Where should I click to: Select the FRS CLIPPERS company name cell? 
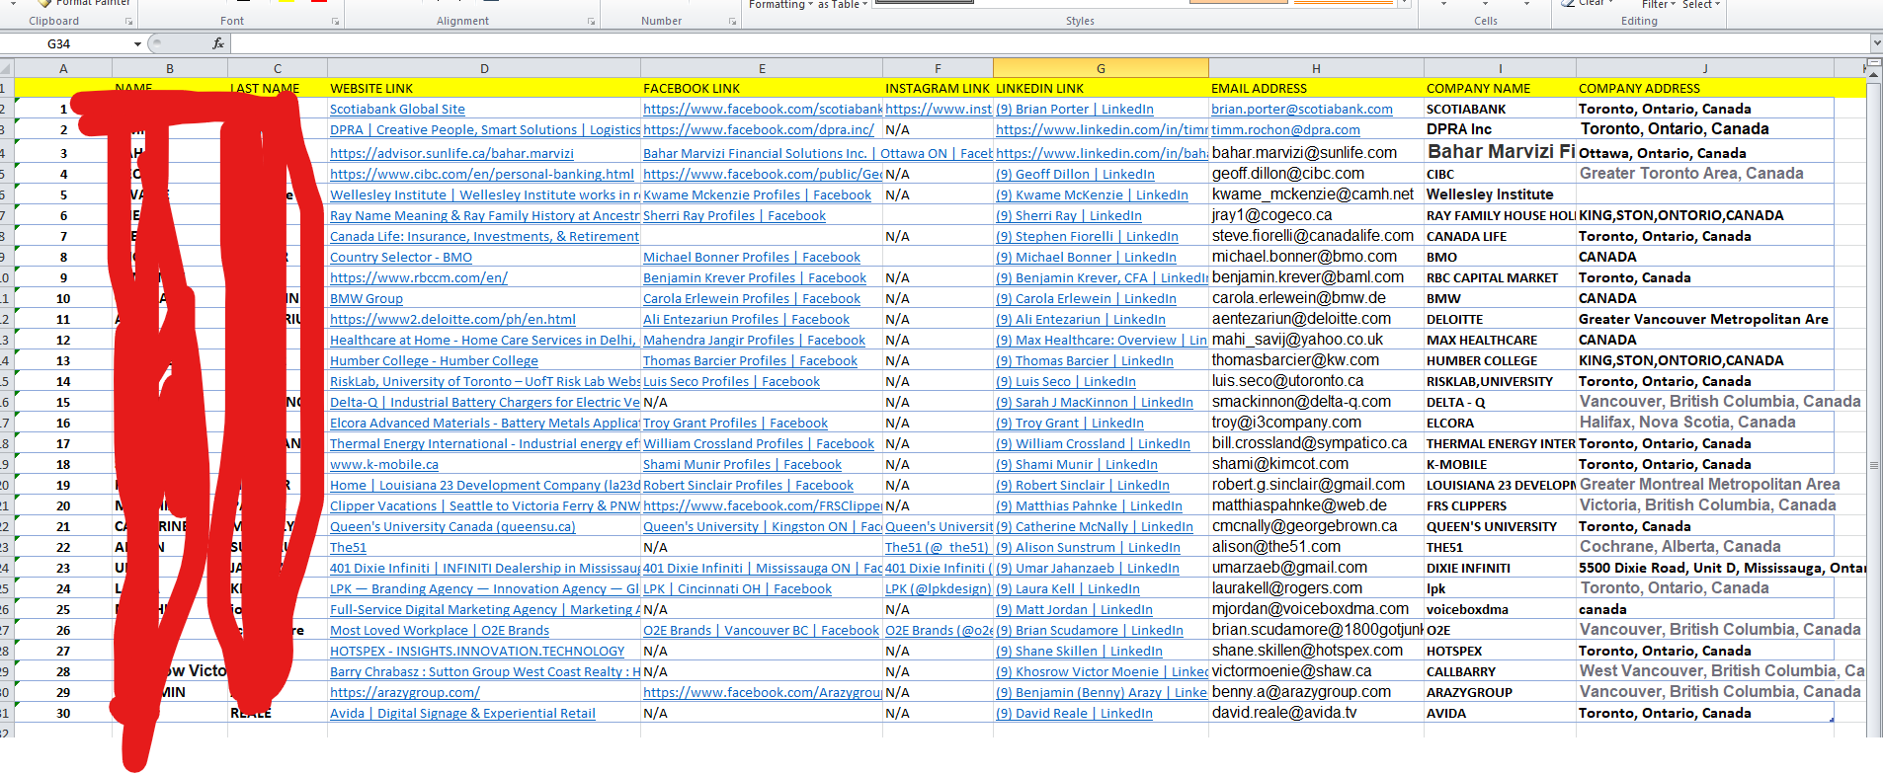point(1500,506)
